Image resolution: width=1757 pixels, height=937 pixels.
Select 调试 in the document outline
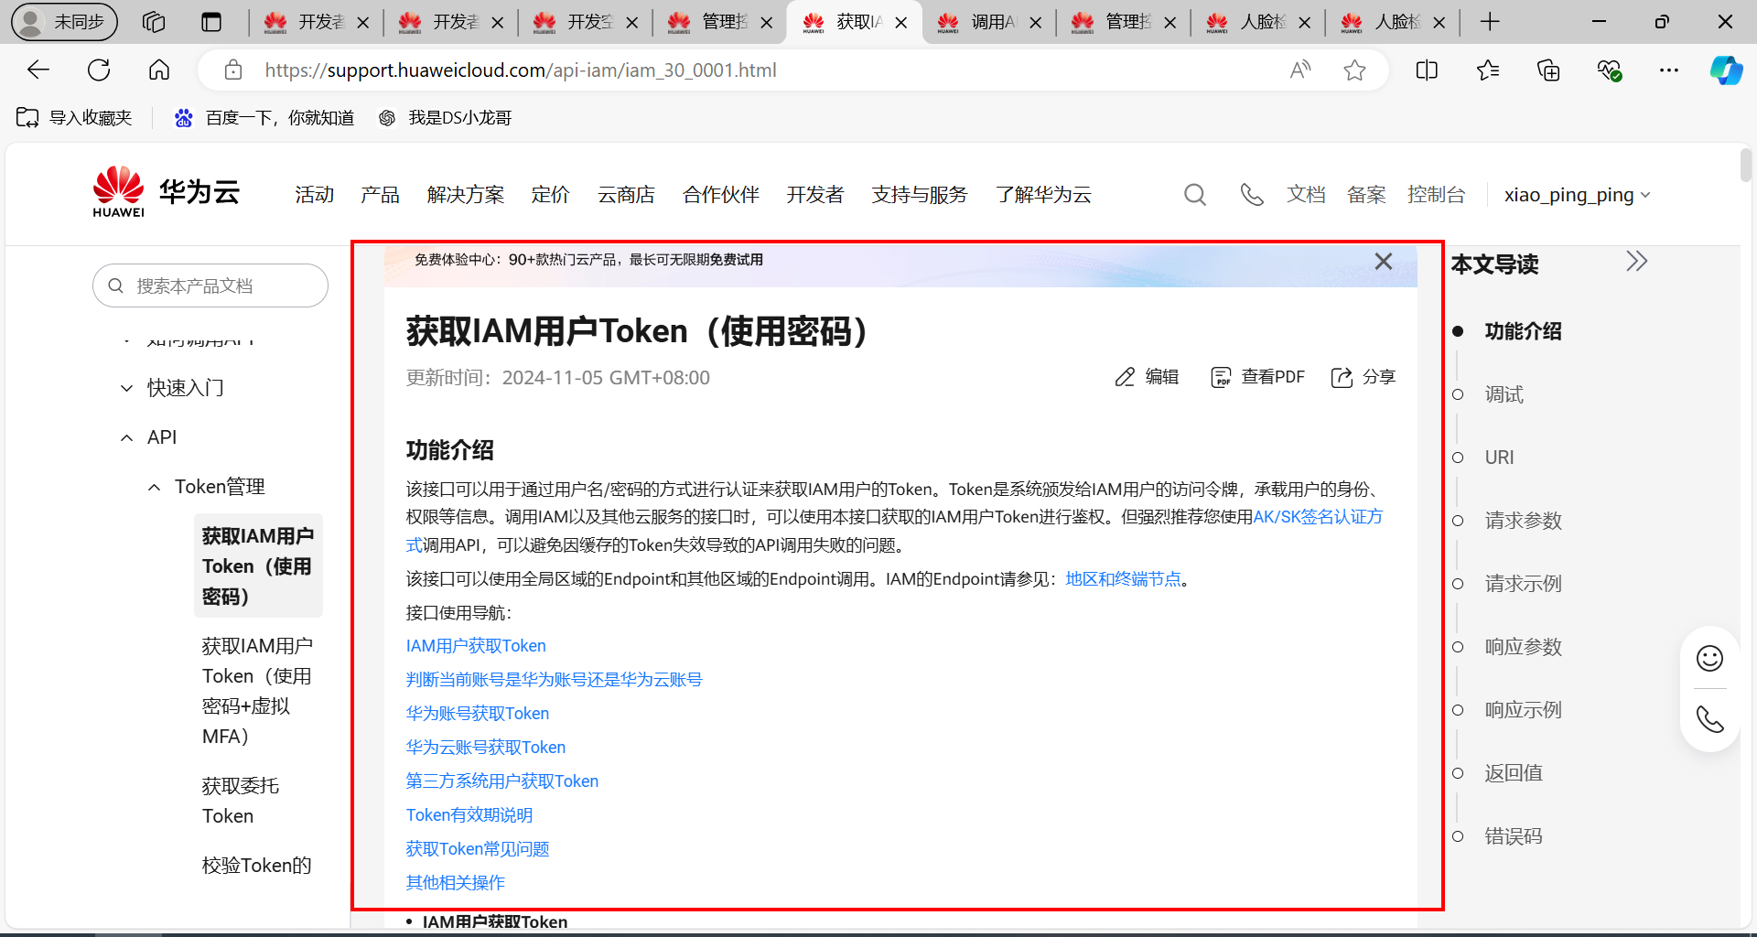point(1504,394)
